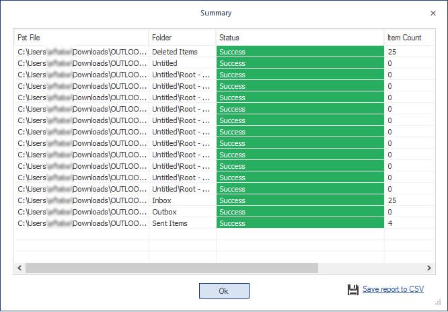The height and width of the screenshot is (312, 448).
Task: Sort by the Folder column header
Action: pyautogui.click(x=182, y=38)
